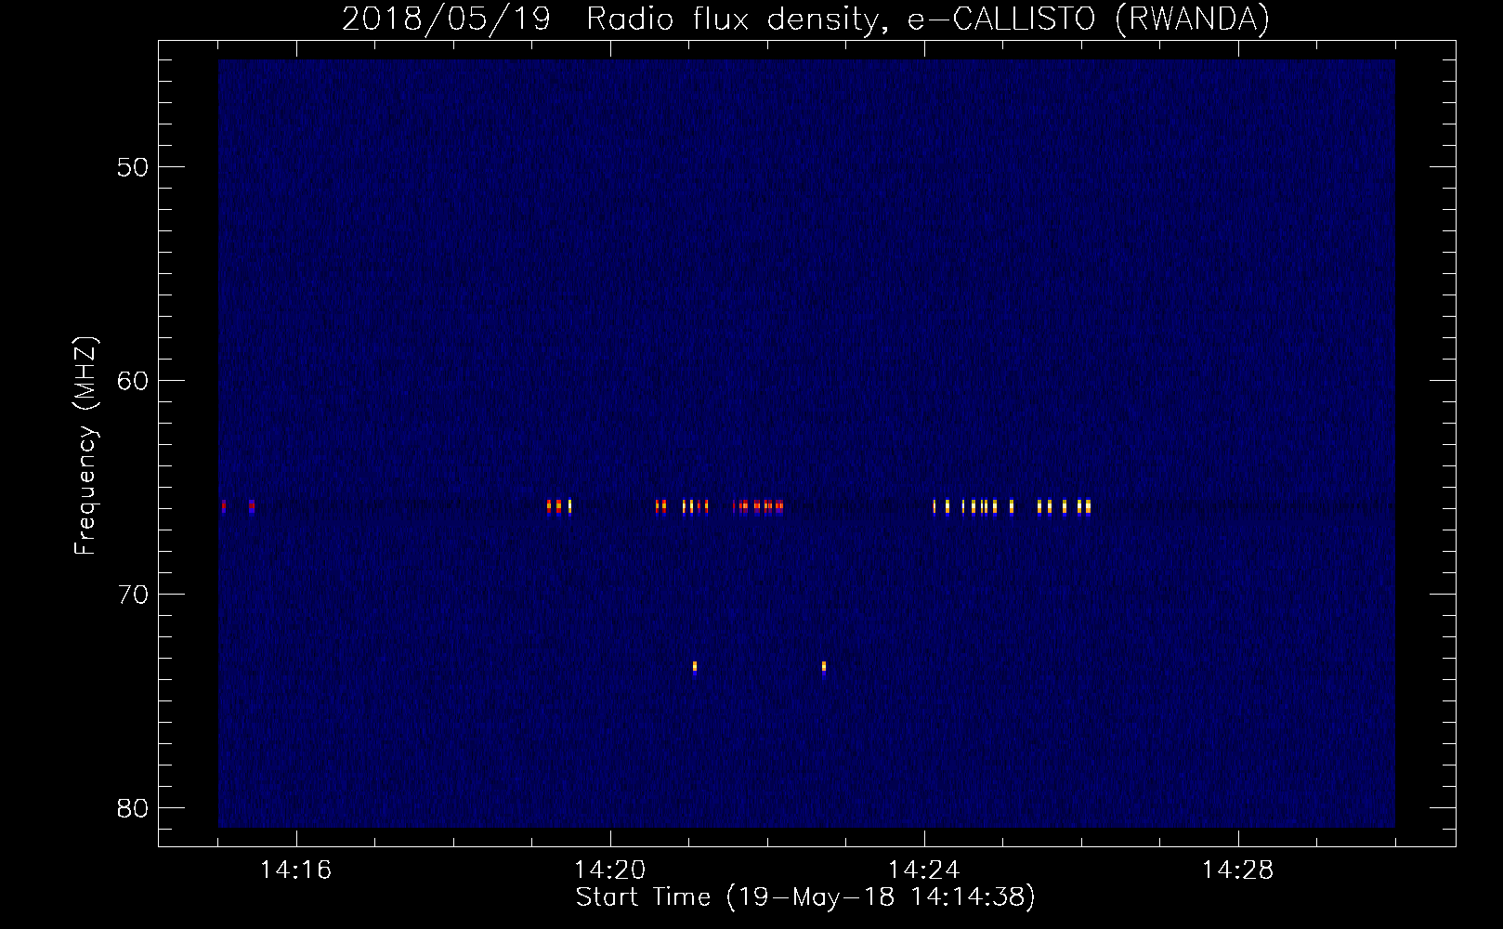Click the 70 frequency axis label
The image size is (1503, 929).
coord(133,595)
